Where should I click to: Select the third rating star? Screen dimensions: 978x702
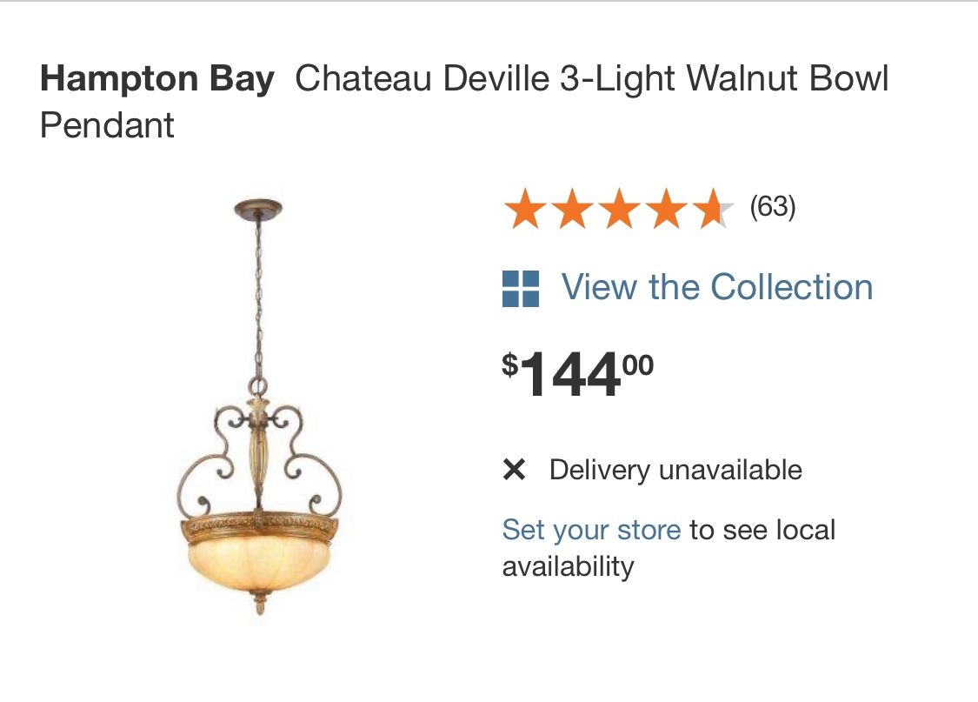point(619,210)
